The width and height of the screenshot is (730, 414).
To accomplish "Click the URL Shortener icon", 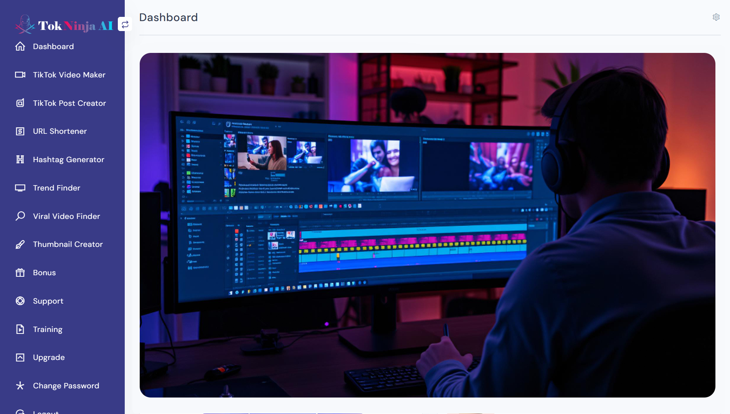I will [x=20, y=131].
